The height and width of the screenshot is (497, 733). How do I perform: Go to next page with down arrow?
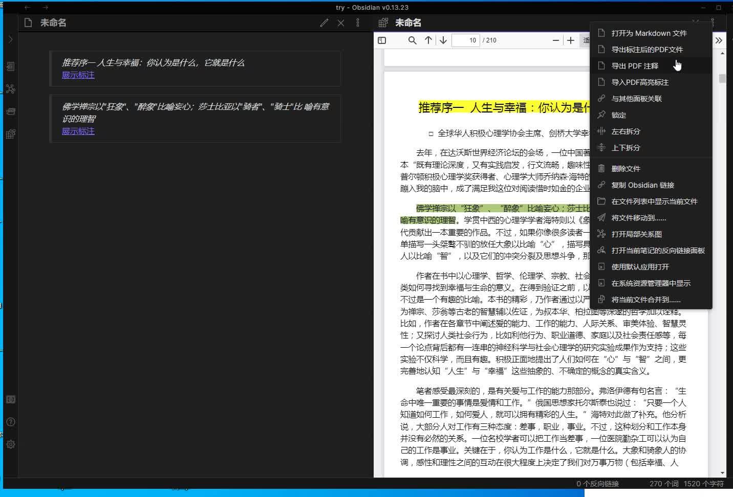tap(443, 40)
